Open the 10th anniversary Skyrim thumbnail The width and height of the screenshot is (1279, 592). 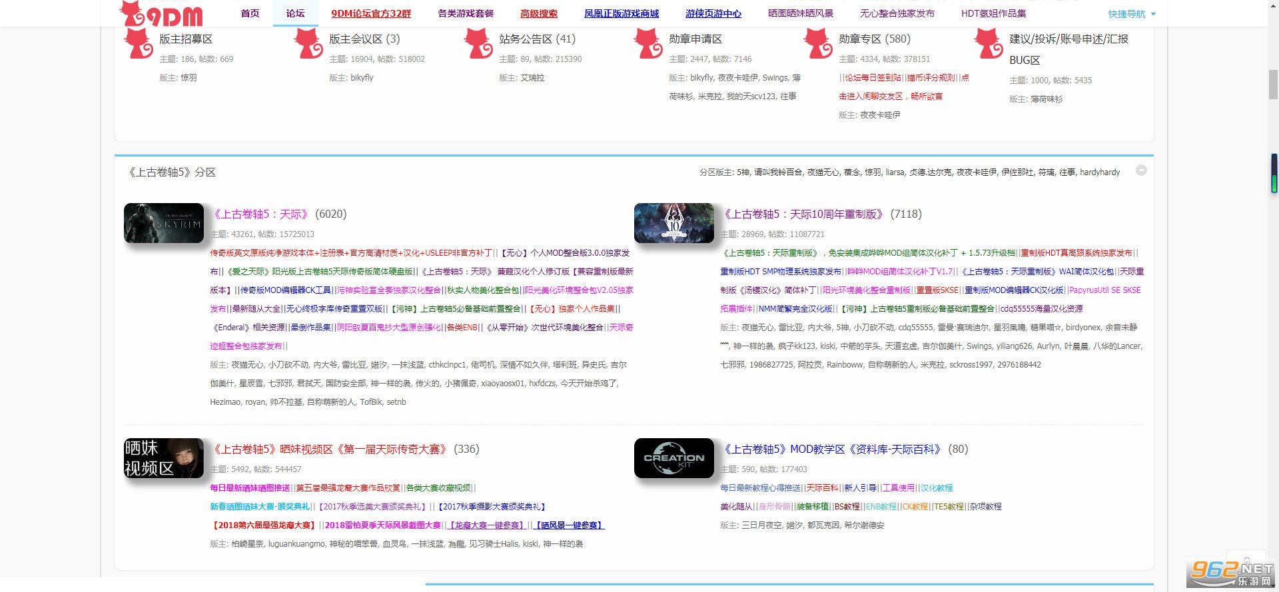pos(674,223)
